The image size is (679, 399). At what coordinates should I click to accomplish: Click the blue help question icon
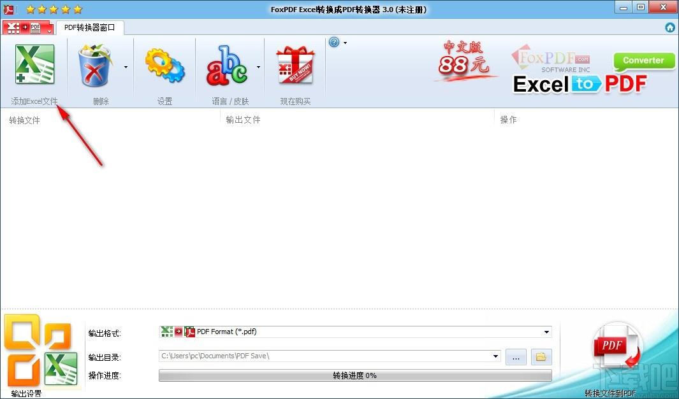[334, 43]
